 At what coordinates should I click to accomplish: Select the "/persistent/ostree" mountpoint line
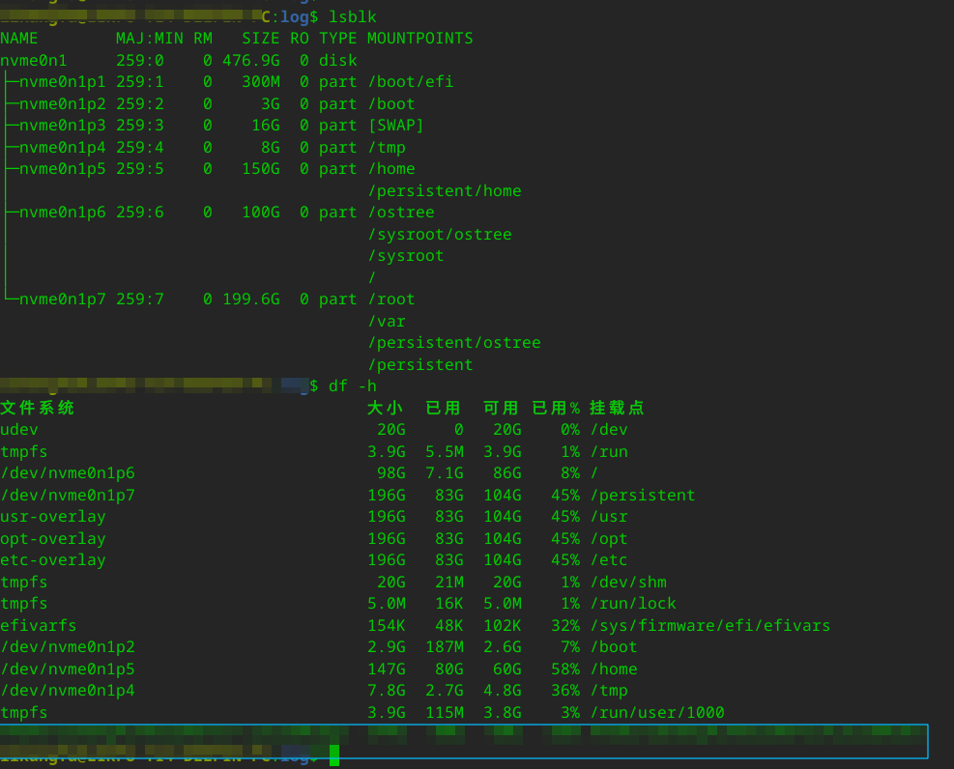pos(454,342)
